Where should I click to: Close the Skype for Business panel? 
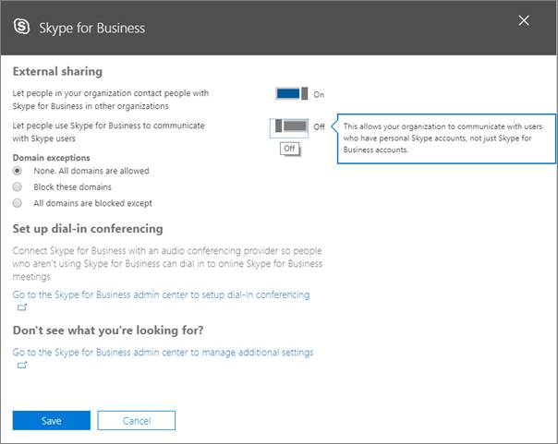[x=524, y=20]
